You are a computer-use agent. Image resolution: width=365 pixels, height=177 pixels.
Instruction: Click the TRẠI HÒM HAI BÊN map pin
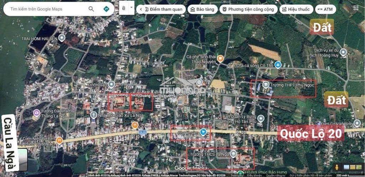pos(61,38)
